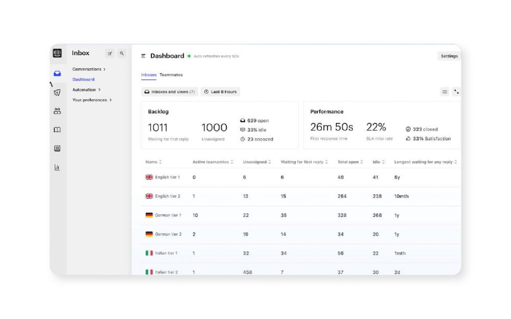
Task: Expand the Conversations menu
Action: 89,69
